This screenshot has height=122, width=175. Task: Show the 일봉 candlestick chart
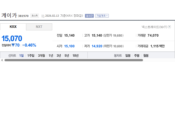(128, 56)
